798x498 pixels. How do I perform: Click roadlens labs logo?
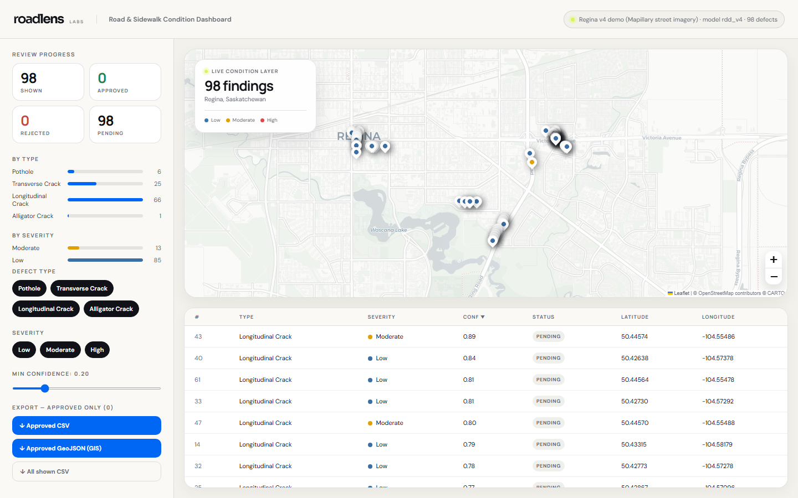point(49,19)
